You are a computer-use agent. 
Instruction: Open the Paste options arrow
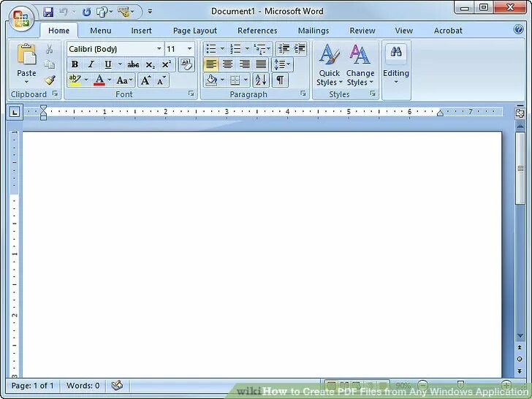tap(26, 82)
